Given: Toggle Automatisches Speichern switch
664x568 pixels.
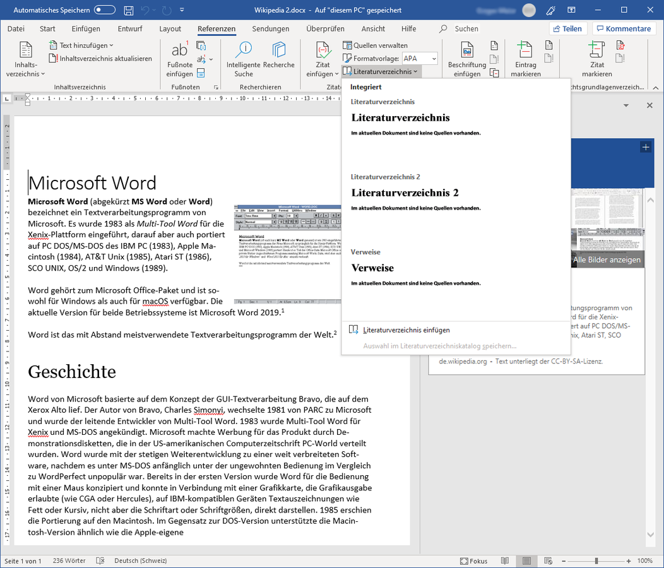Looking at the screenshot, I should point(104,11).
